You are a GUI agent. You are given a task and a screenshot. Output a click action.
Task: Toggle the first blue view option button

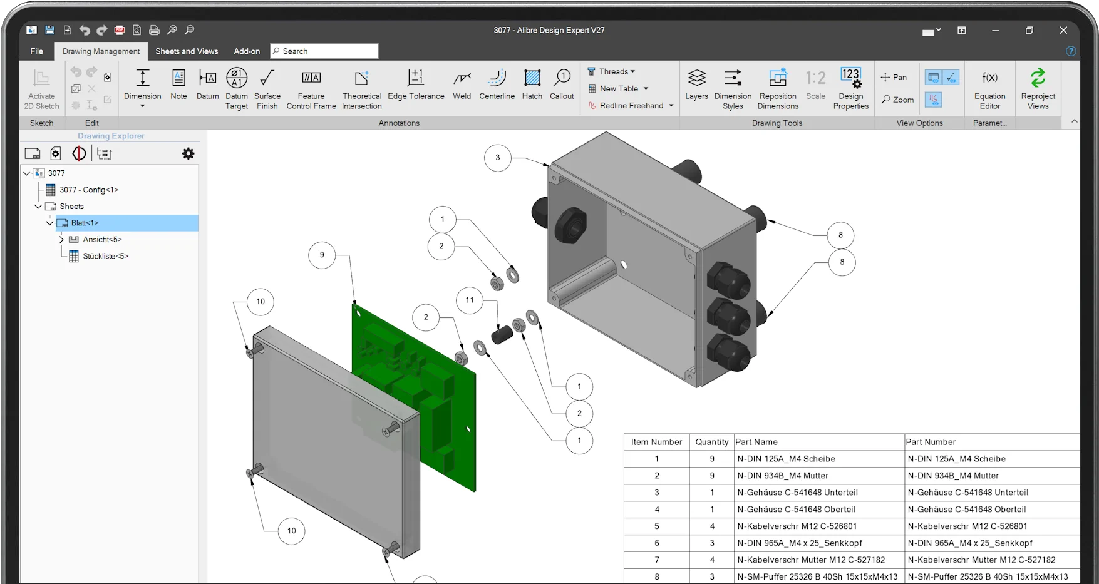[933, 78]
